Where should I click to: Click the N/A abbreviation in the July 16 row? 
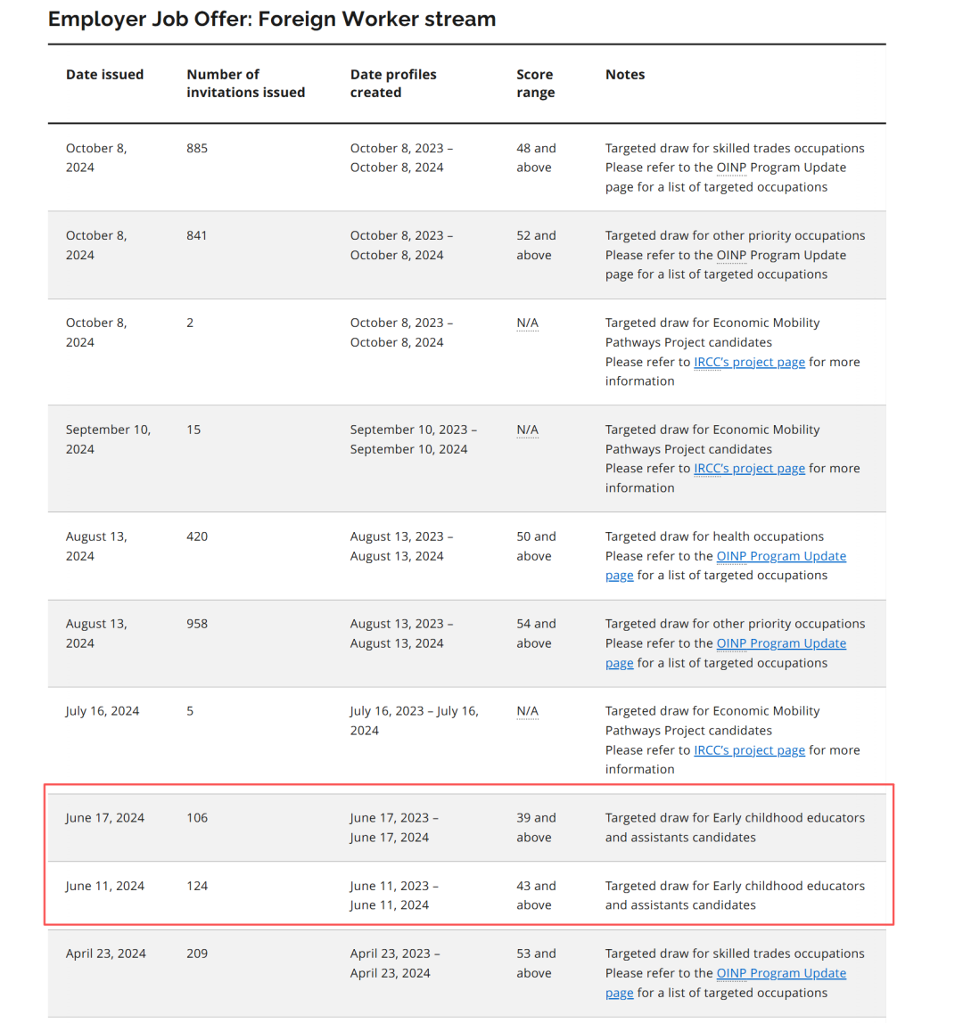click(528, 711)
